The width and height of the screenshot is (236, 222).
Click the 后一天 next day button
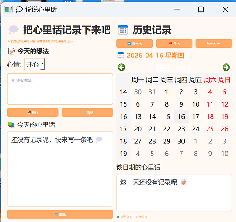tap(213, 44)
